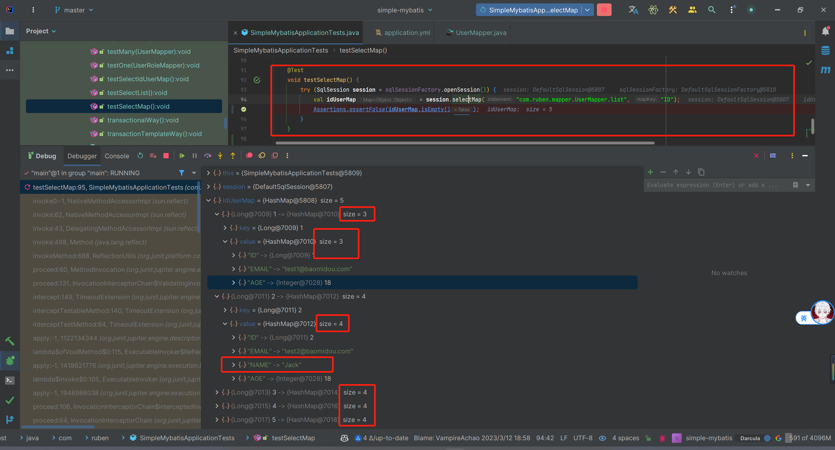The height and width of the screenshot is (450, 835).
Task: Open the UserMapper.java editor tab
Action: tap(481, 33)
